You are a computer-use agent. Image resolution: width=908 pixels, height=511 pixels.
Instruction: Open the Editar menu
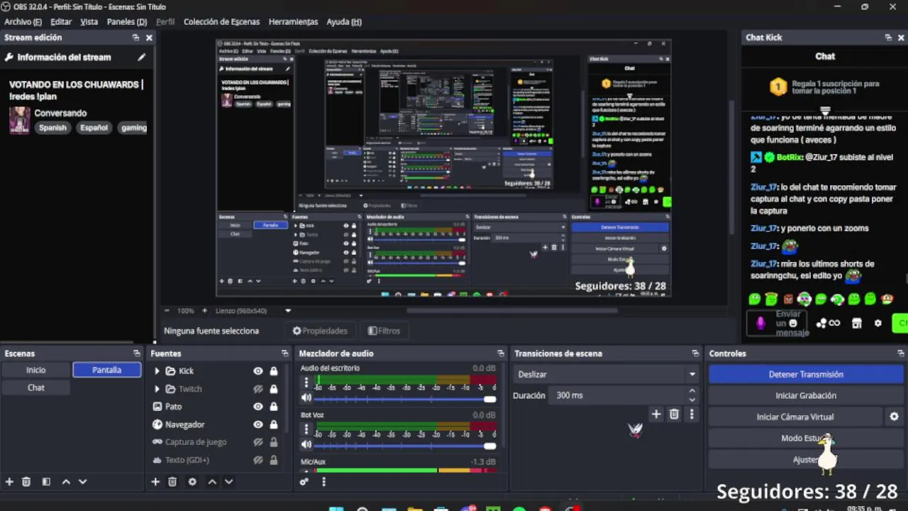(61, 22)
